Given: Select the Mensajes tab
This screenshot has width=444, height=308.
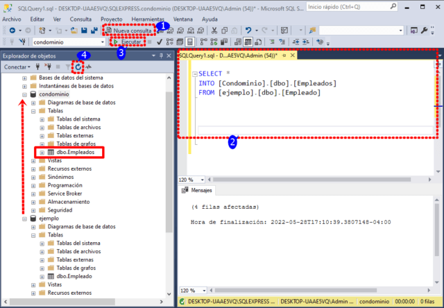Looking at the screenshot, I should 197,190.
